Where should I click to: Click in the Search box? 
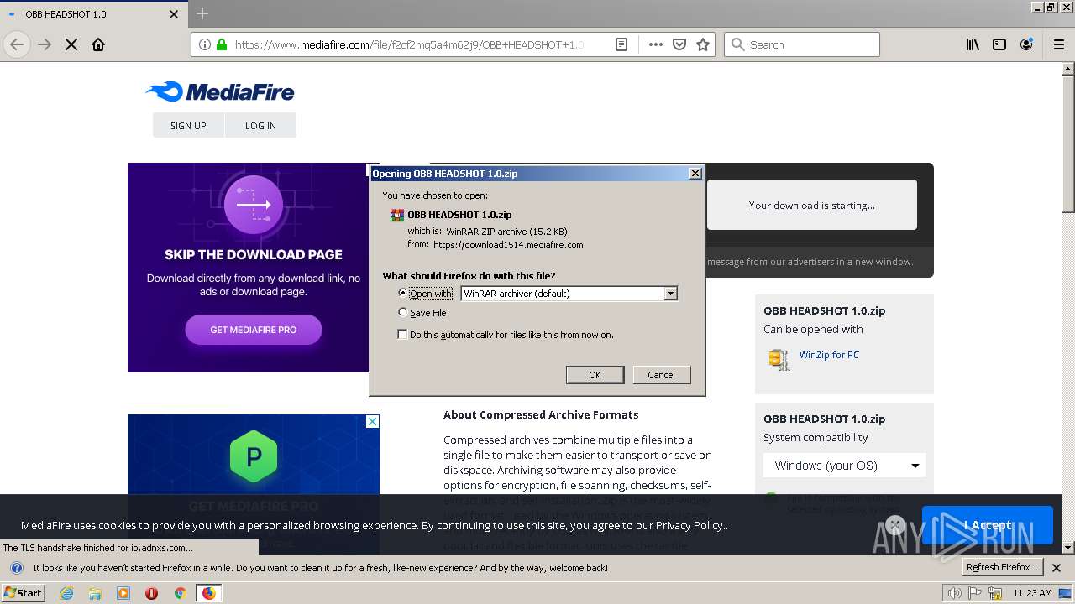tap(802, 44)
